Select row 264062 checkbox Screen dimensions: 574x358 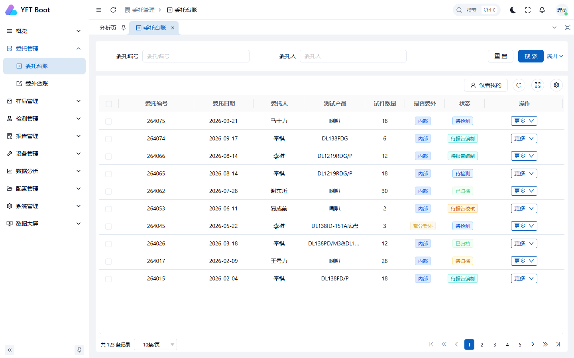(108, 191)
